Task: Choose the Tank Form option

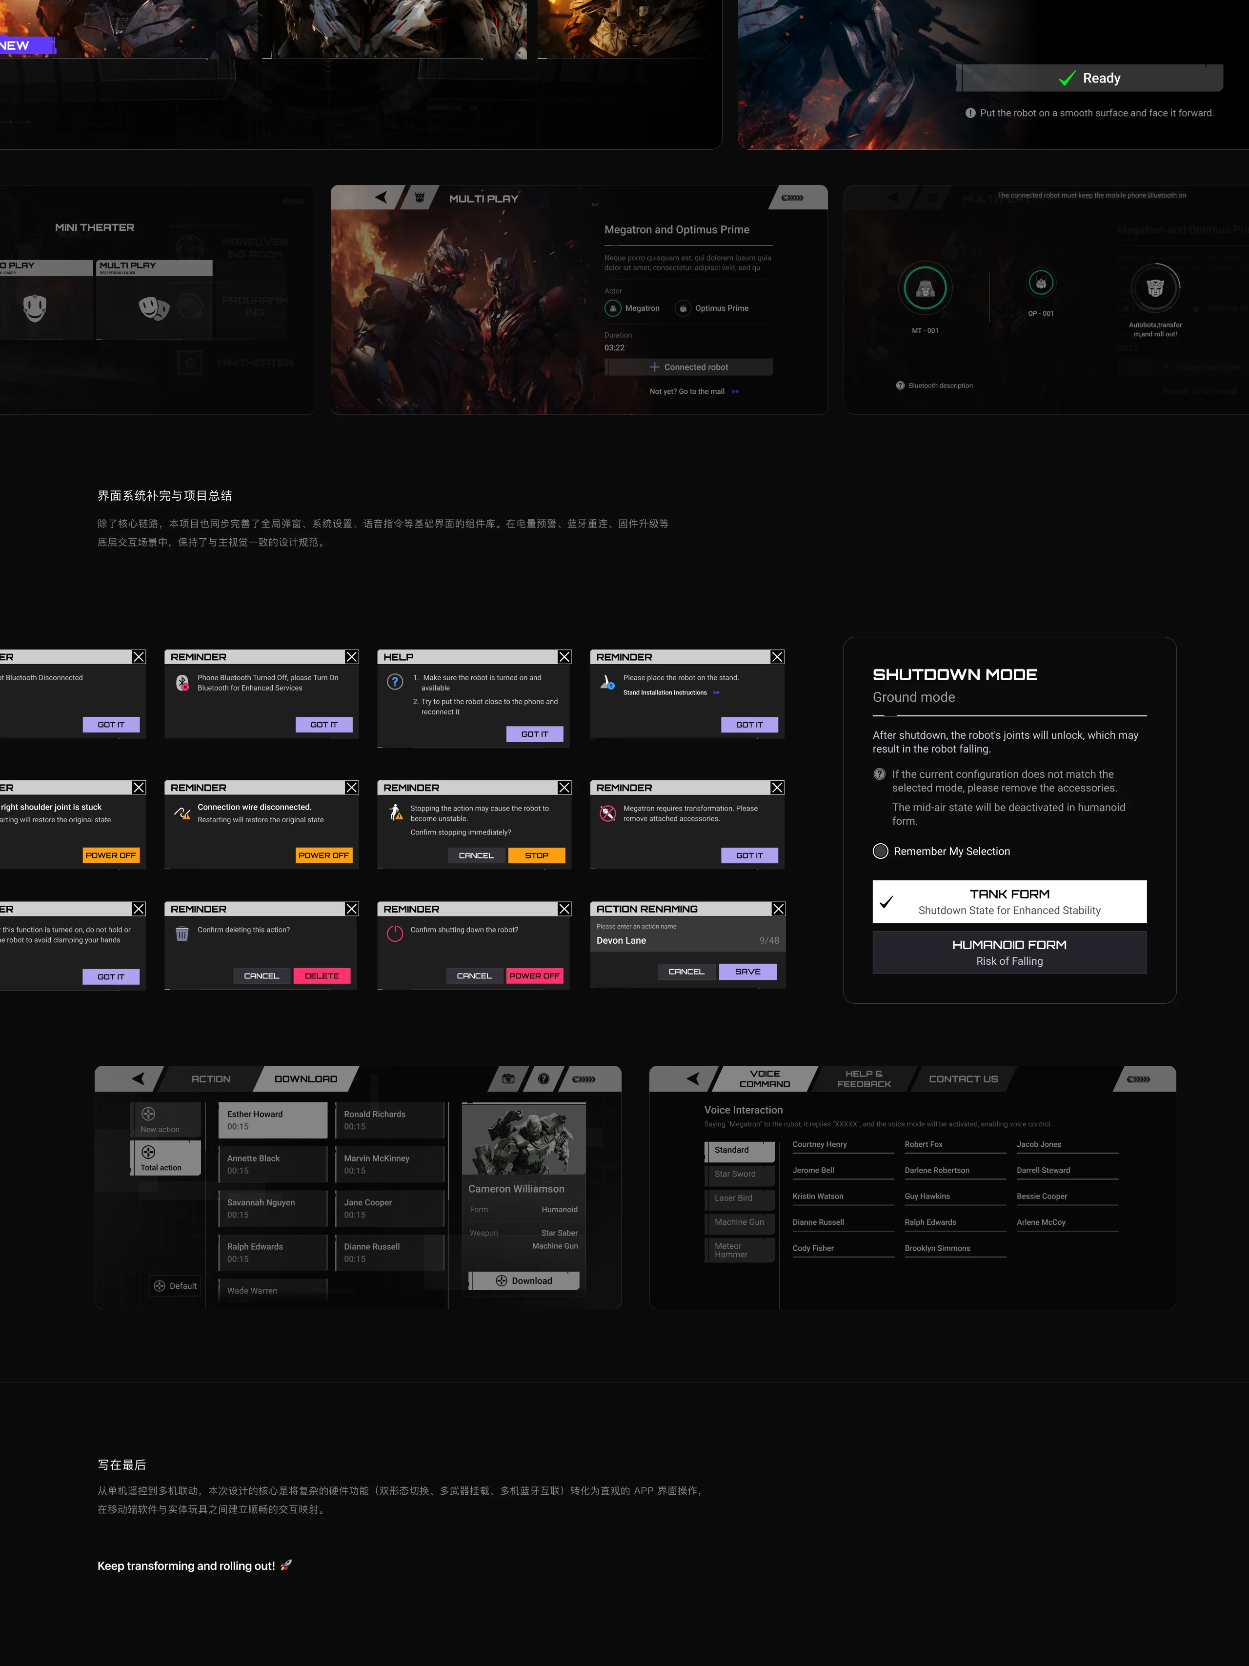Action: [1009, 901]
